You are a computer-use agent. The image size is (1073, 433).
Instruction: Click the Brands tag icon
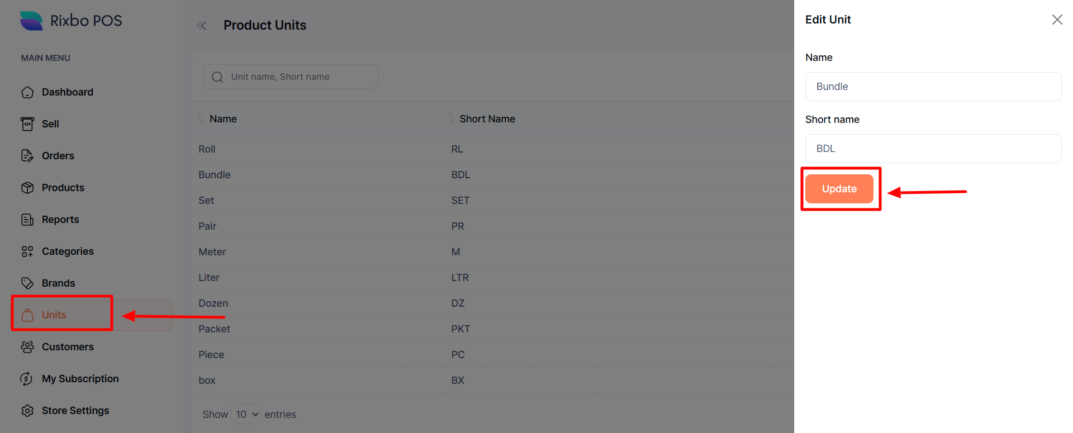click(27, 283)
